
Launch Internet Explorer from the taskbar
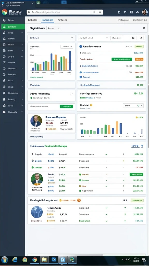click(15, 260)
